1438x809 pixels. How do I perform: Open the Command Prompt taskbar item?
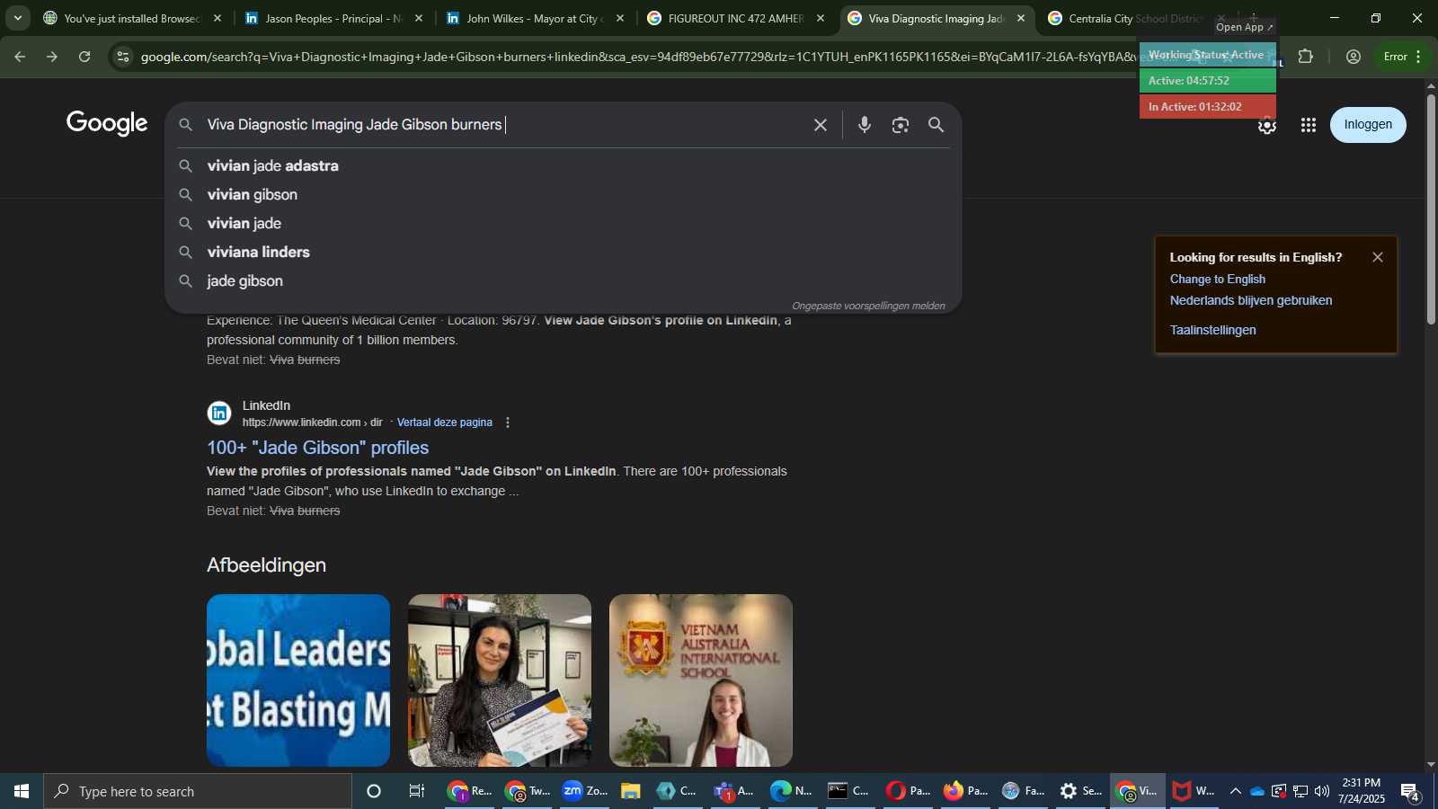click(x=848, y=791)
